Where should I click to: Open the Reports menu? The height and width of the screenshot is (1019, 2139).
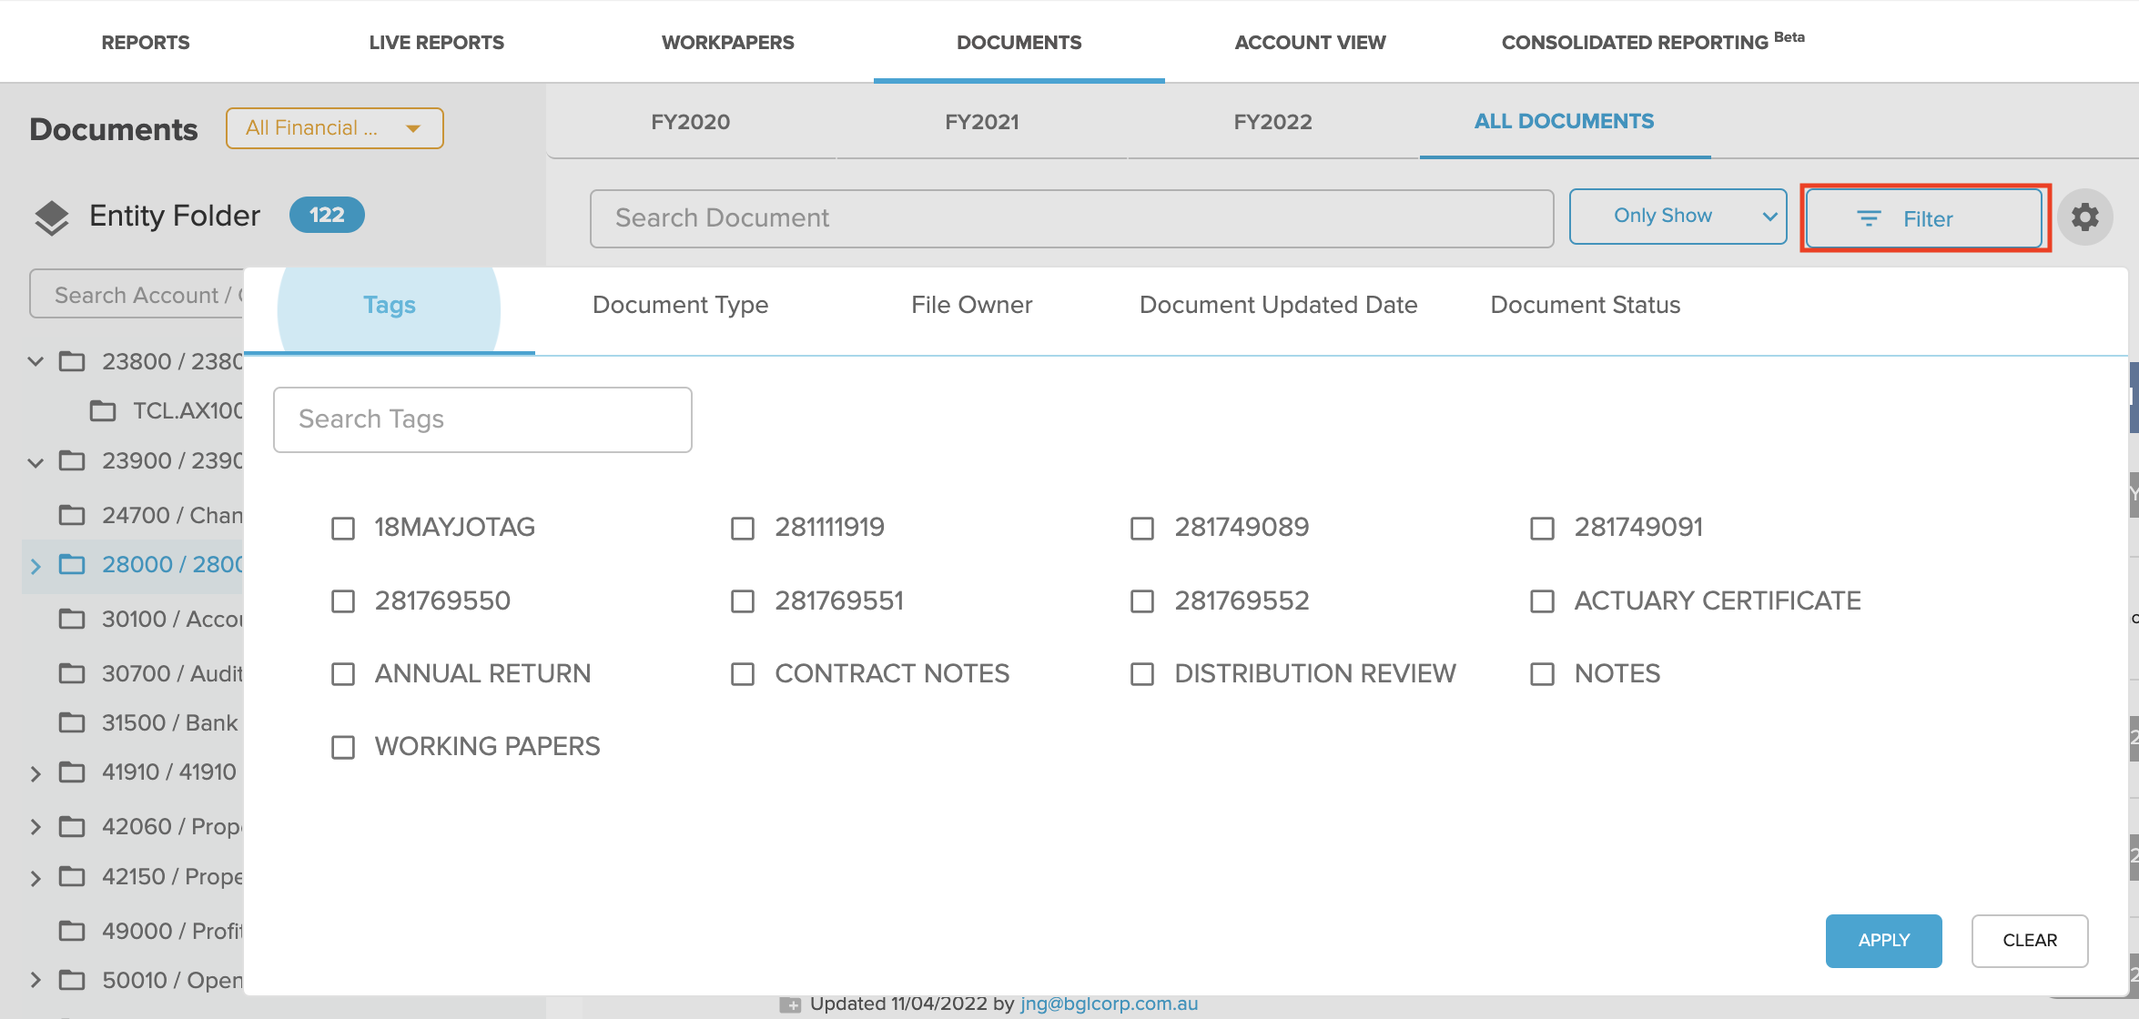tap(146, 43)
